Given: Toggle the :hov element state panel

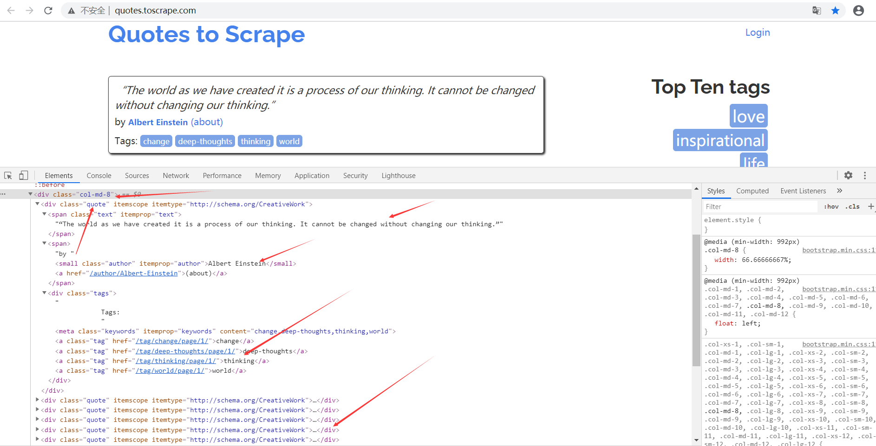Looking at the screenshot, I should (831, 207).
